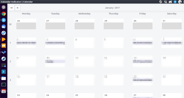
Task: Click the blurred event on Friday of week 3
Action: tap(142, 80)
